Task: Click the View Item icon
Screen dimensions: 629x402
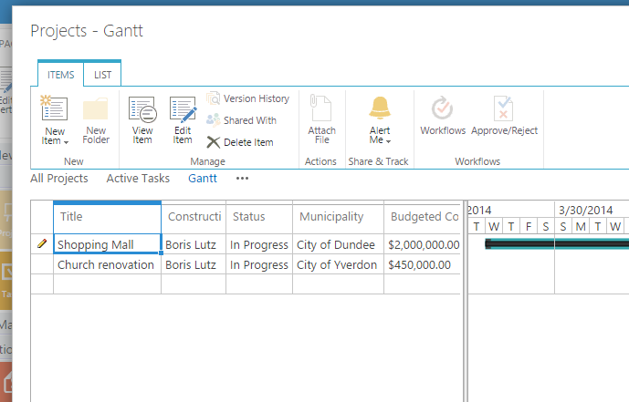Action: click(x=142, y=108)
